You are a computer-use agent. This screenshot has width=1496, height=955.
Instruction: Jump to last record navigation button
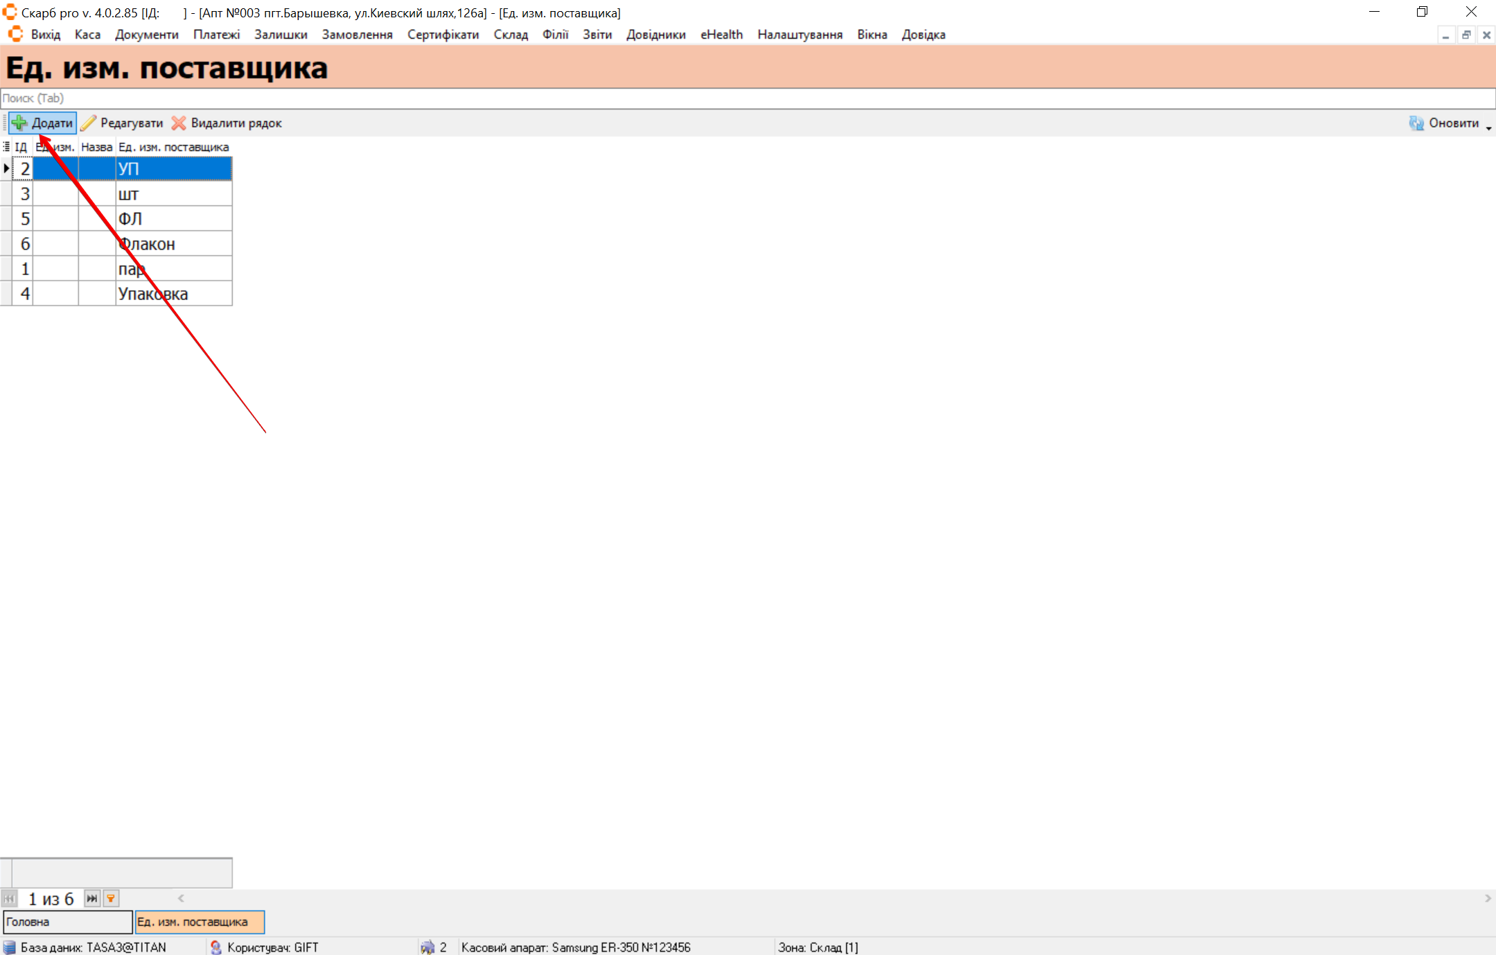point(92,898)
